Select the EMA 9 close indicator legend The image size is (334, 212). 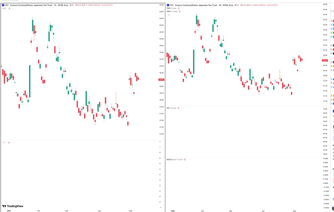[x=171, y=8]
